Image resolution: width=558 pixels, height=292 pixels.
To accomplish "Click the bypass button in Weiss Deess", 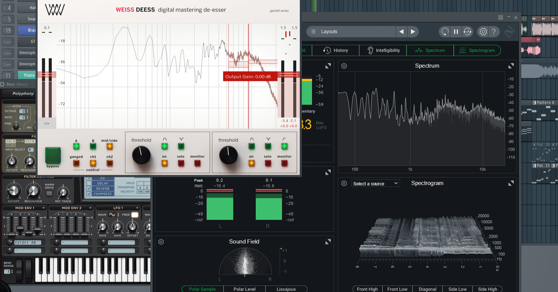I will click(53, 155).
